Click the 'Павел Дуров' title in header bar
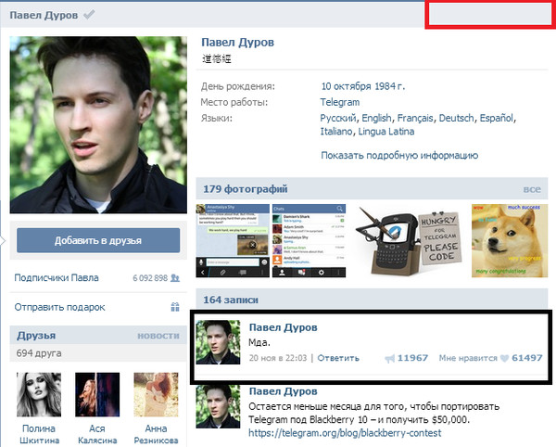This screenshot has height=447, width=556. tap(44, 15)
